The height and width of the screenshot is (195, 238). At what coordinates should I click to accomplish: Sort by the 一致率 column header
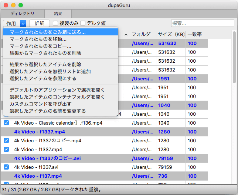(197, 34)
